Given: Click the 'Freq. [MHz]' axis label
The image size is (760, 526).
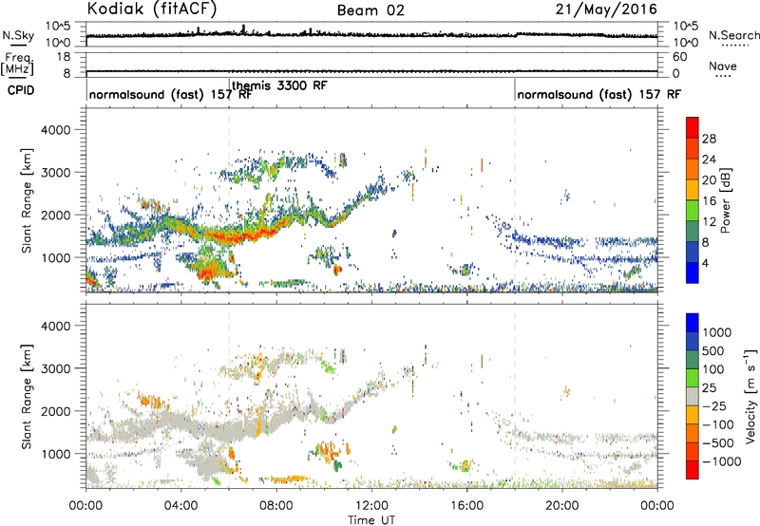Looking at the screenshot, I should point(17,65).
